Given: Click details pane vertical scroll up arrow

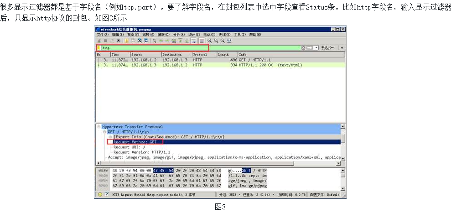Looking at the screenshot, I should [343, 127].
